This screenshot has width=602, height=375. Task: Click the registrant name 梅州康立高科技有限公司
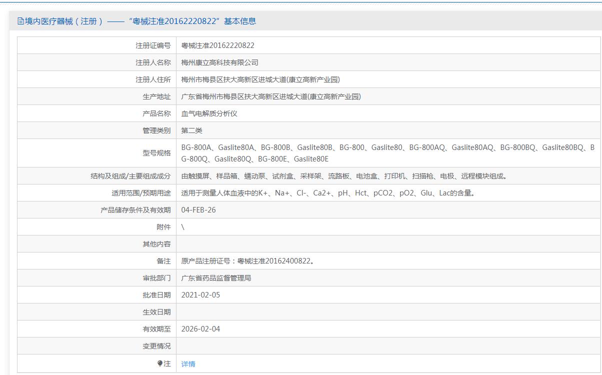(x=219, y=62)
